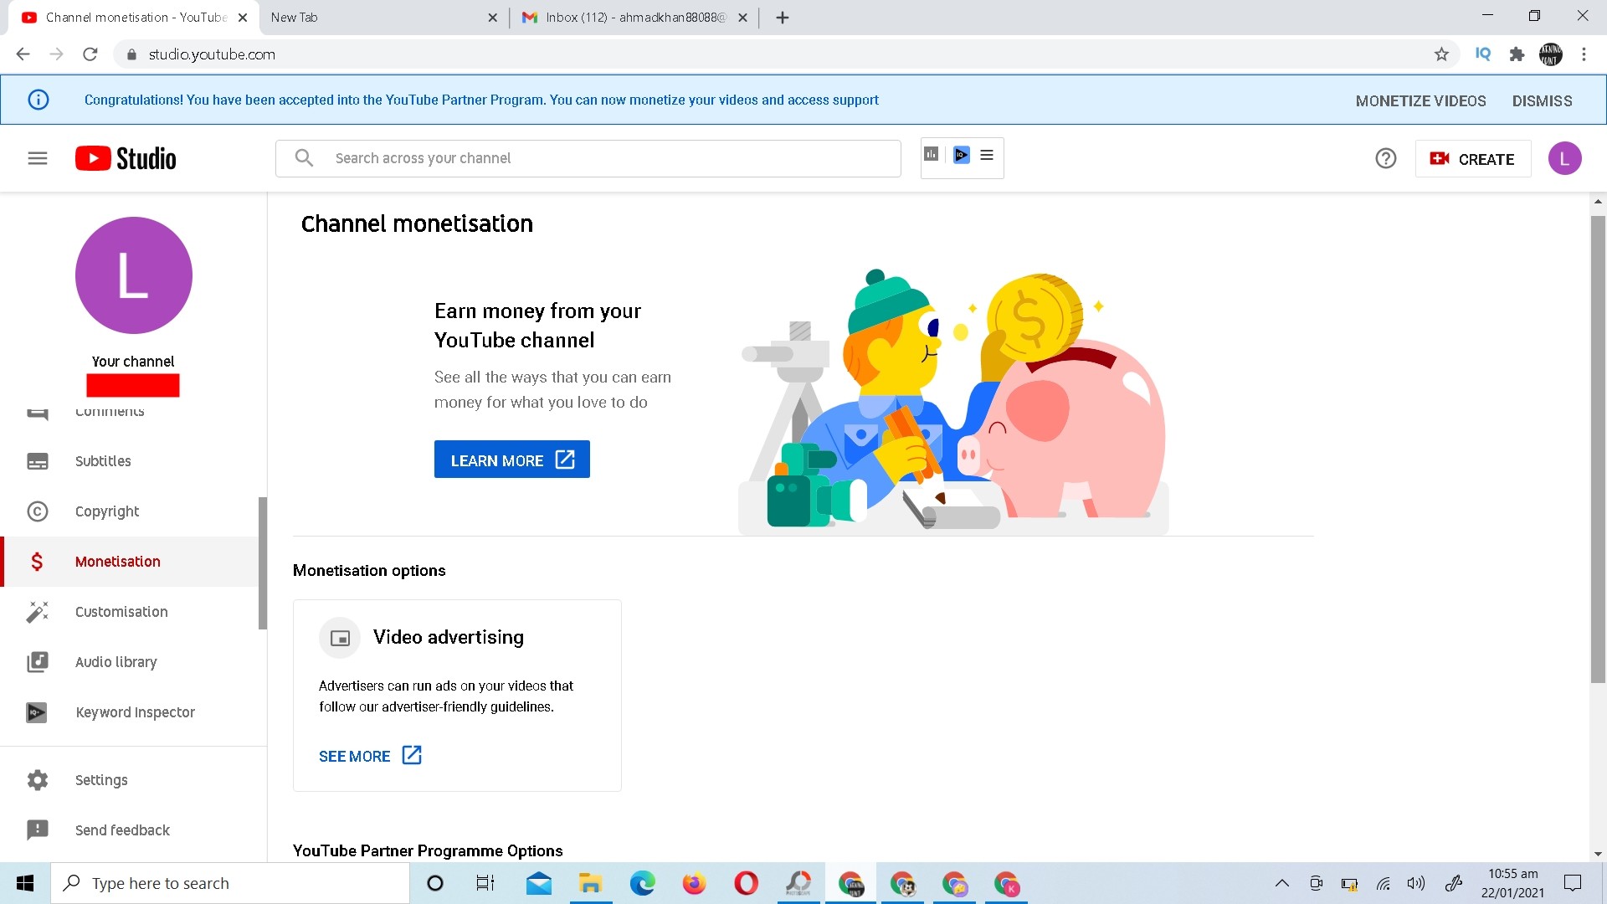Bookmark this page with the star icon
Image resolution: width=1607 pixels, height=904 pixels.
[x=1441, y=54]
